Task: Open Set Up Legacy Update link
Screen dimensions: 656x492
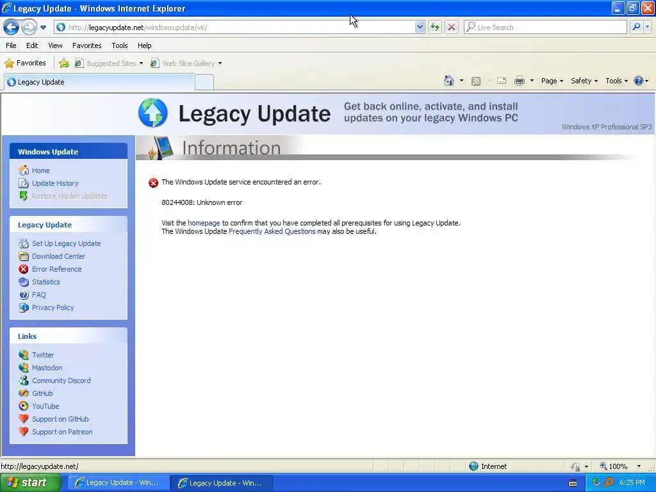Action: [x=66, y=243]
